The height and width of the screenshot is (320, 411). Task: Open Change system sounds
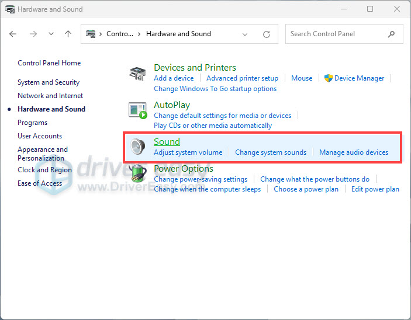pos(271,152)
